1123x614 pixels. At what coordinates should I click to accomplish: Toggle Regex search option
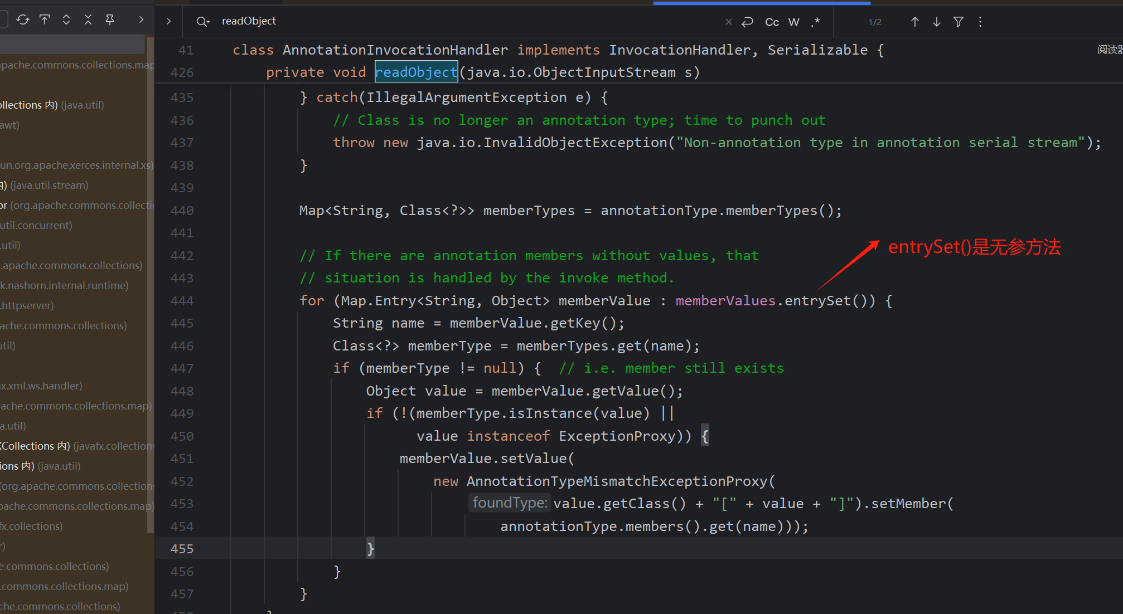click(815, 22)
